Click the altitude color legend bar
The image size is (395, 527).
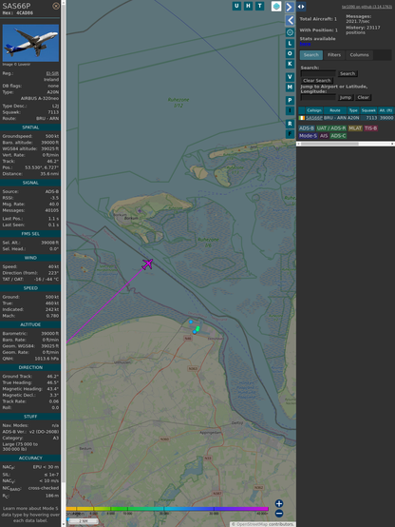(x=167, y=509)
